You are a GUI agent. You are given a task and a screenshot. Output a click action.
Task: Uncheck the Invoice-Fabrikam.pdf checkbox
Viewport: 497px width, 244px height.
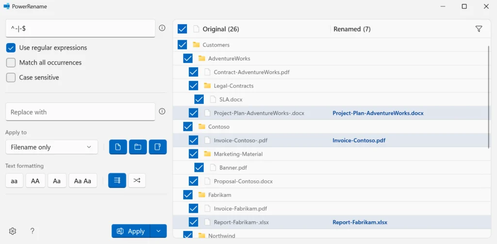193,208
